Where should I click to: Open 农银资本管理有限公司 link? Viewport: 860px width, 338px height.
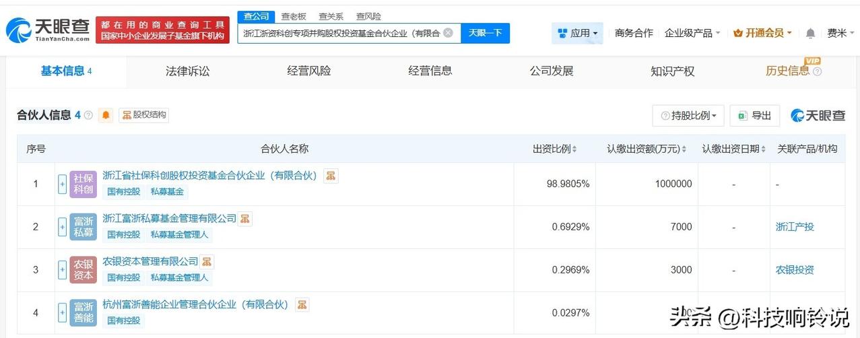pyautogui.click(x=151, y=262)
